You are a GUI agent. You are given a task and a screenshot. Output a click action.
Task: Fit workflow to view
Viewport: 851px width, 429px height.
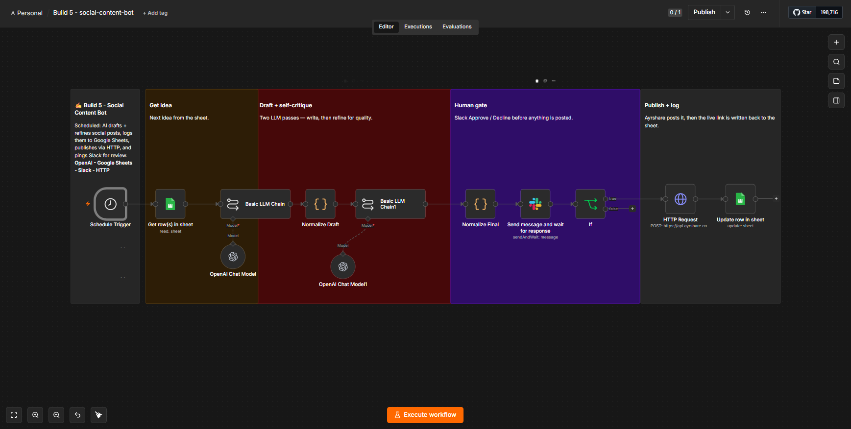[x=14, y=415]
